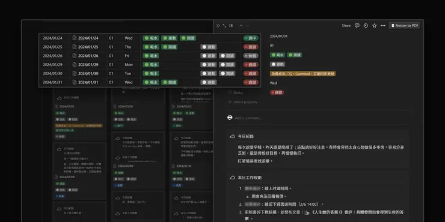Click cloud icon next to 今日紀錄 heading
This screenshot has height=222, width=445.
(x=233, y=136)
